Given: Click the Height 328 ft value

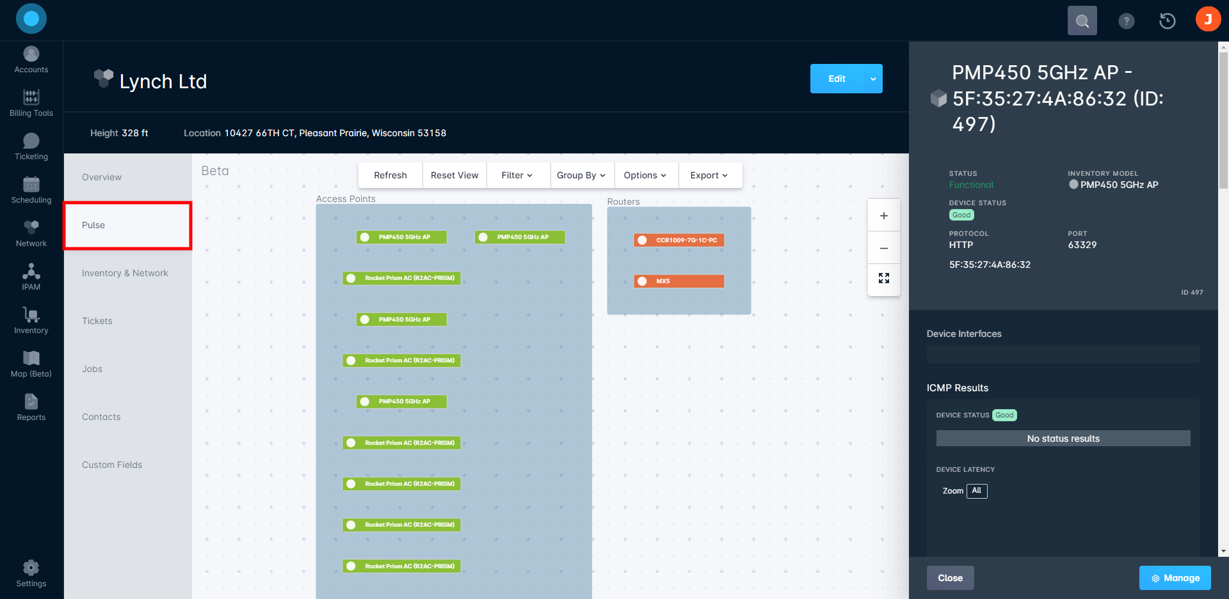Looking at the screenshot, I should (x=134, y=133).
